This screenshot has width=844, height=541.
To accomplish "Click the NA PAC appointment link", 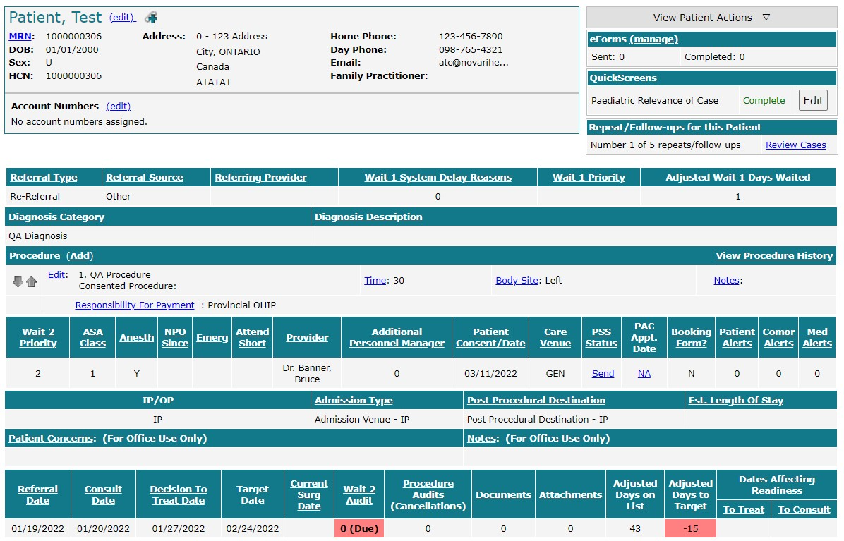I will 644,374.
